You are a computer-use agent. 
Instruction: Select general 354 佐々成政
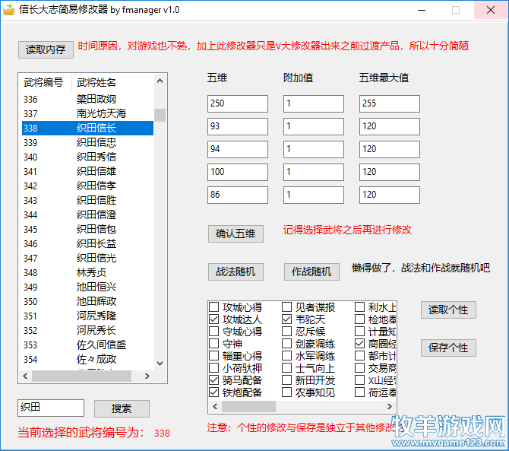coord(87,360)
